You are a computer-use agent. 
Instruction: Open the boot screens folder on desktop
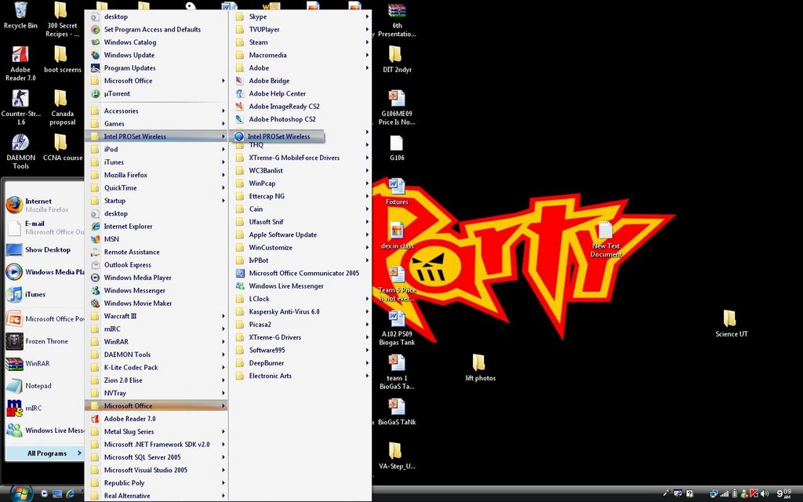click(63, 59)
